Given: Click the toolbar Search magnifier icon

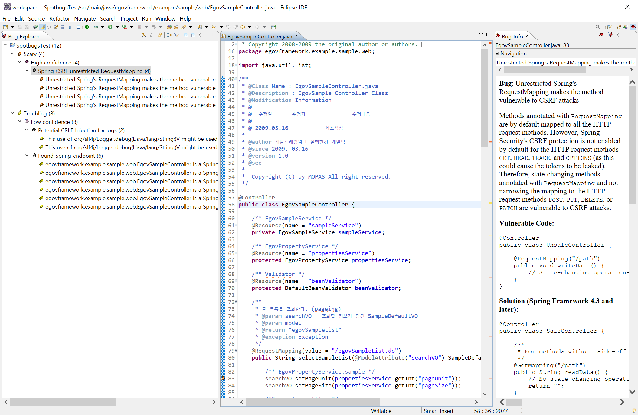Looking at the screenshot, I should pyautogui.click(x=597, y=27).
